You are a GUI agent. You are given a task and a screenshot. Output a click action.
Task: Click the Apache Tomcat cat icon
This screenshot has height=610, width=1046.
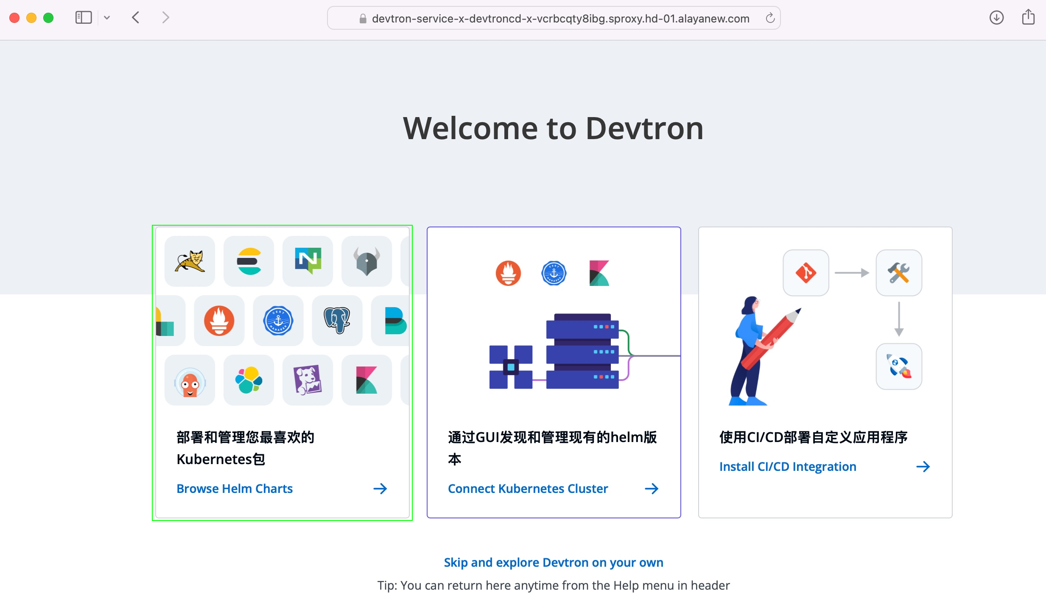[x=190, y=261]
